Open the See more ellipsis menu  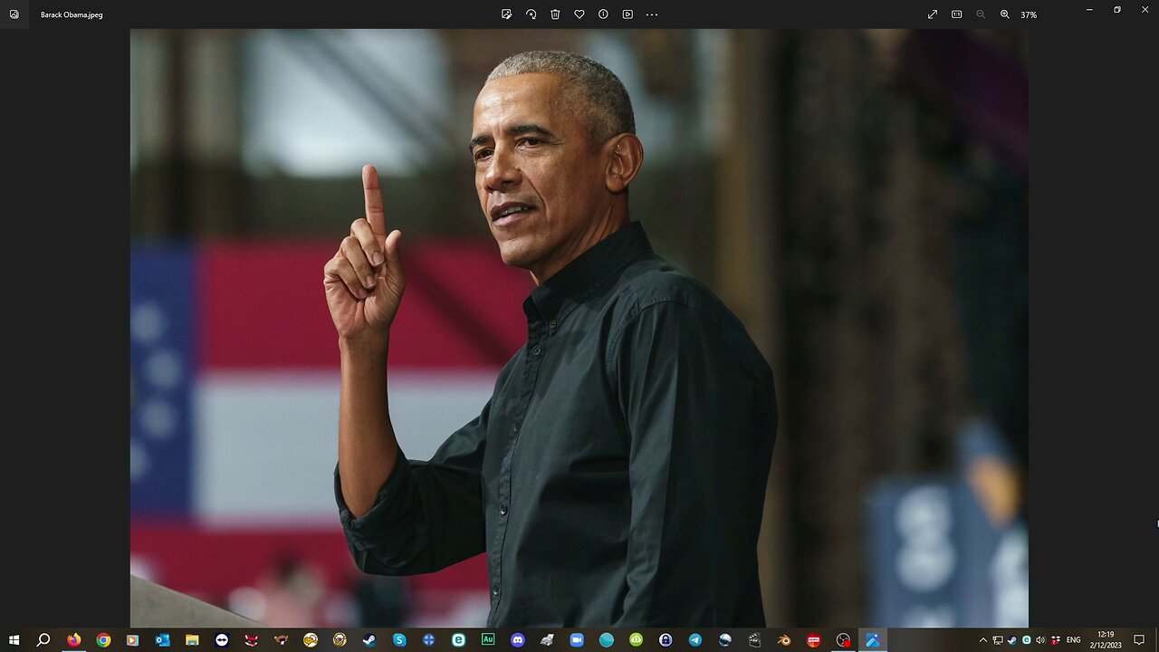pos(652,14)
